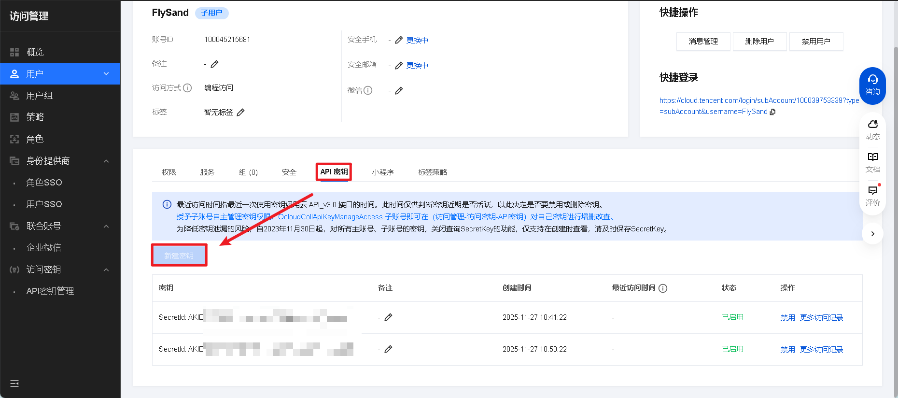
Task: Open 角色 role icon in sidebar
Action: coord(14,139)
